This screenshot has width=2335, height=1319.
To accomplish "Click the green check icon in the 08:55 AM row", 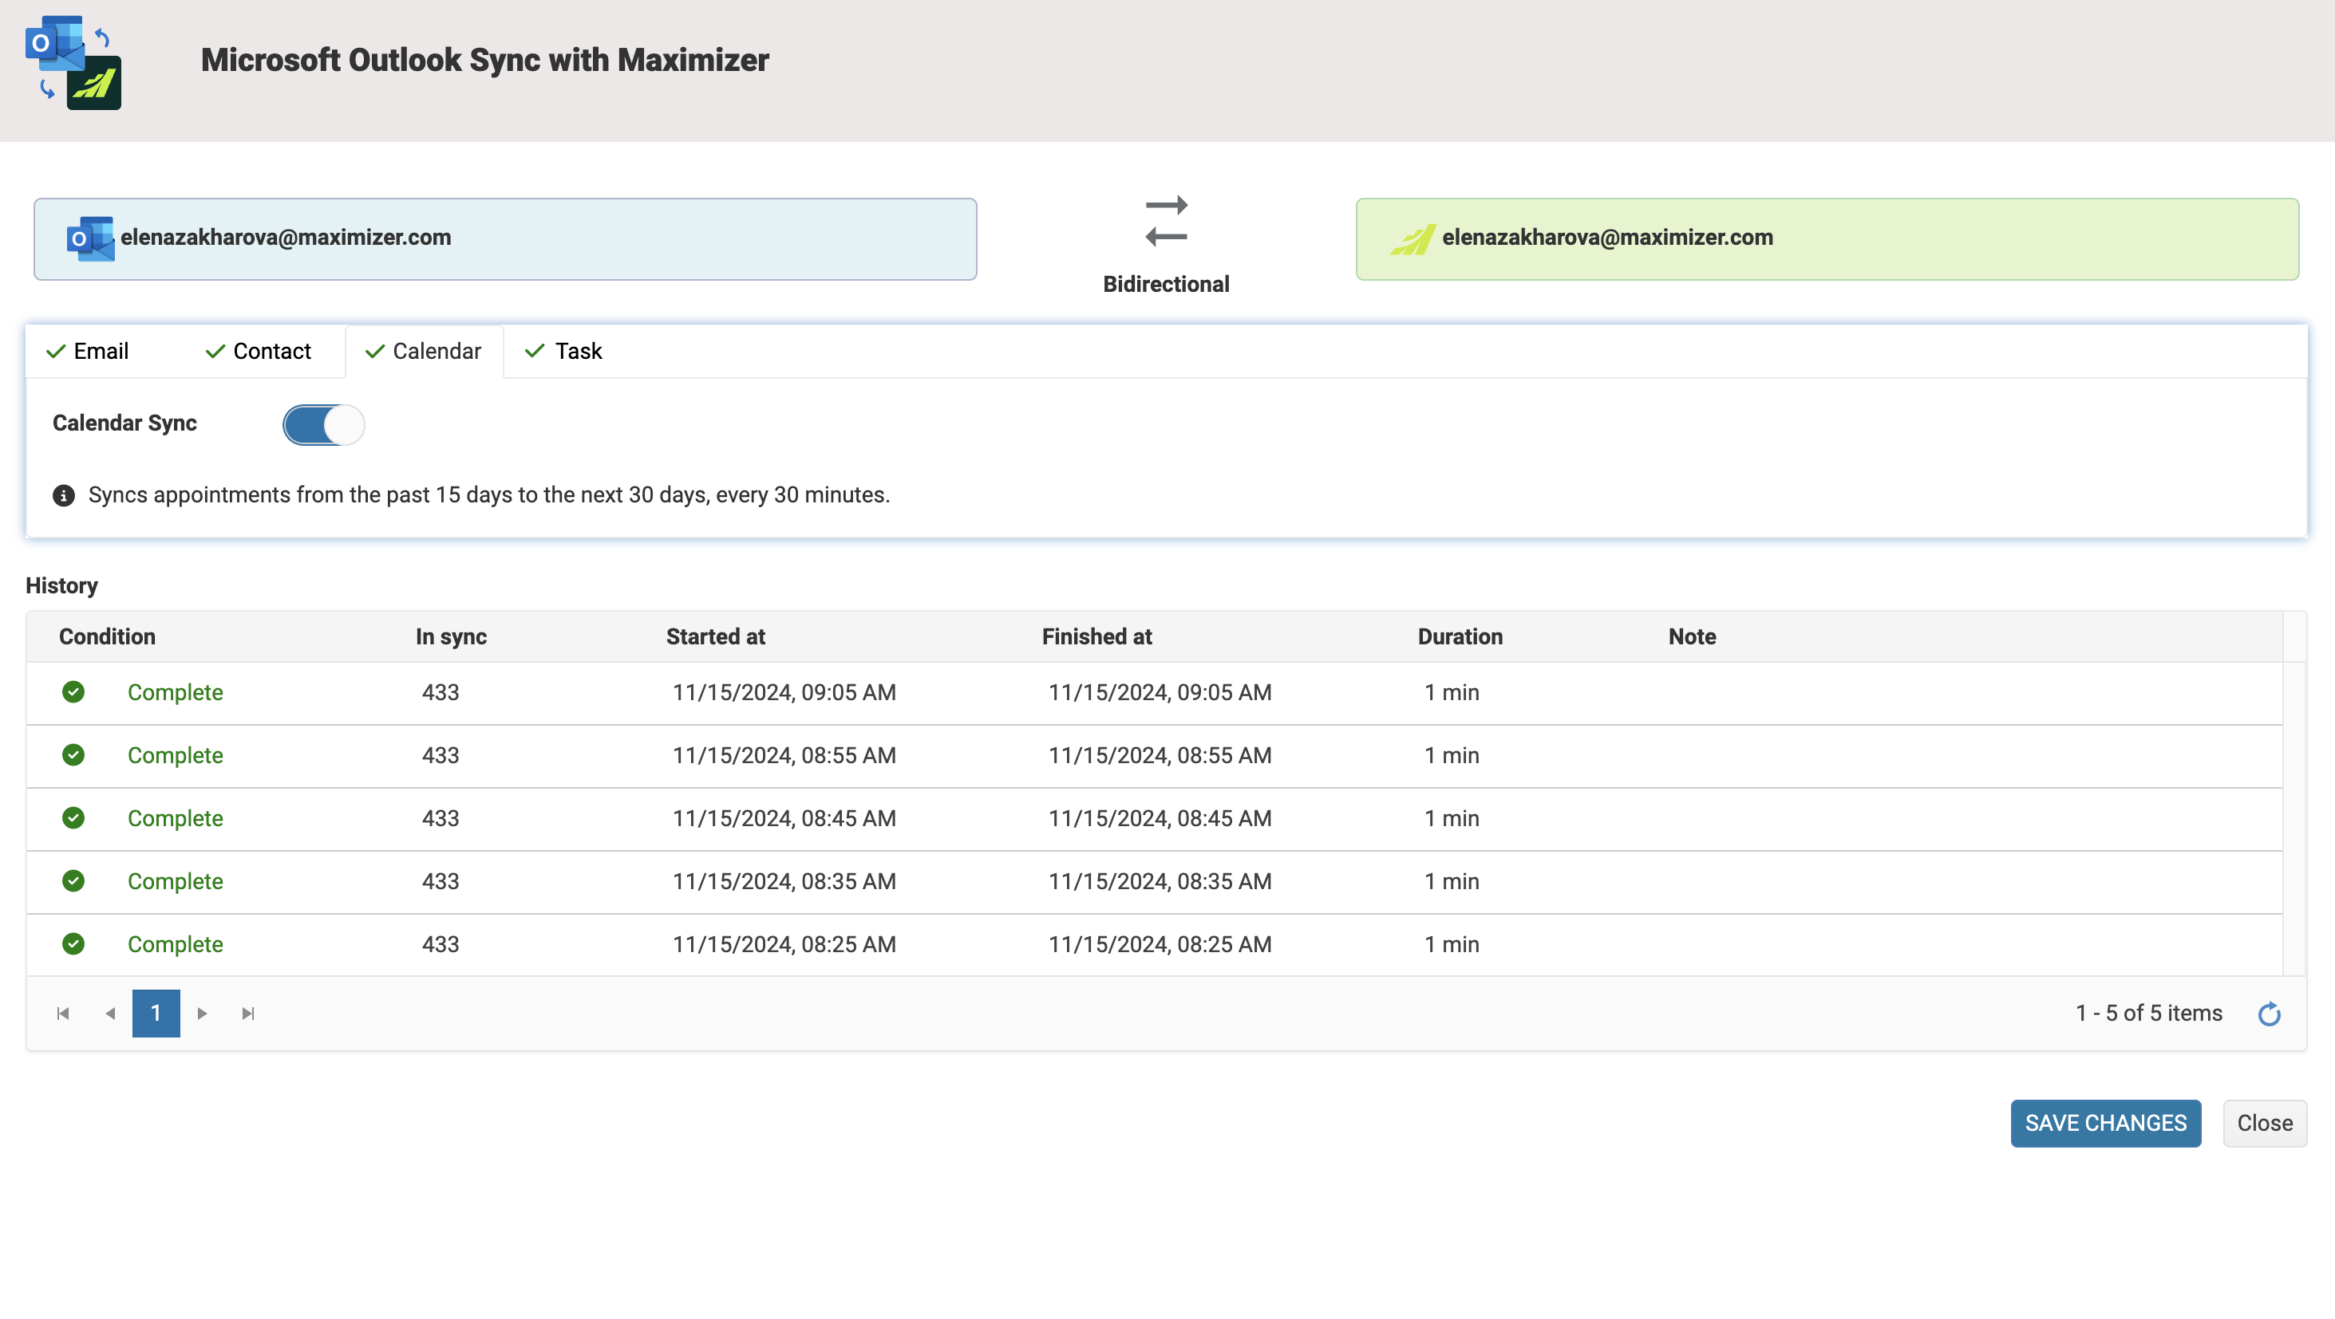I will point(73,755).
